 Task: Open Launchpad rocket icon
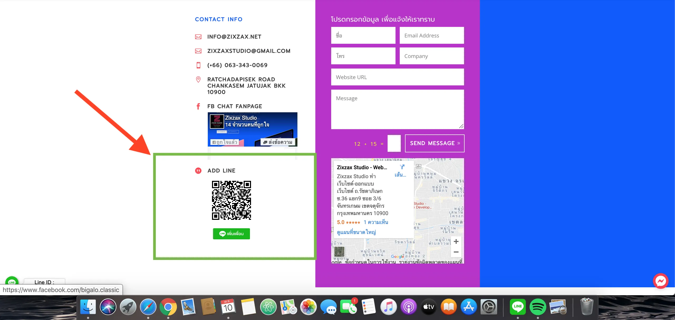point(128,307)
